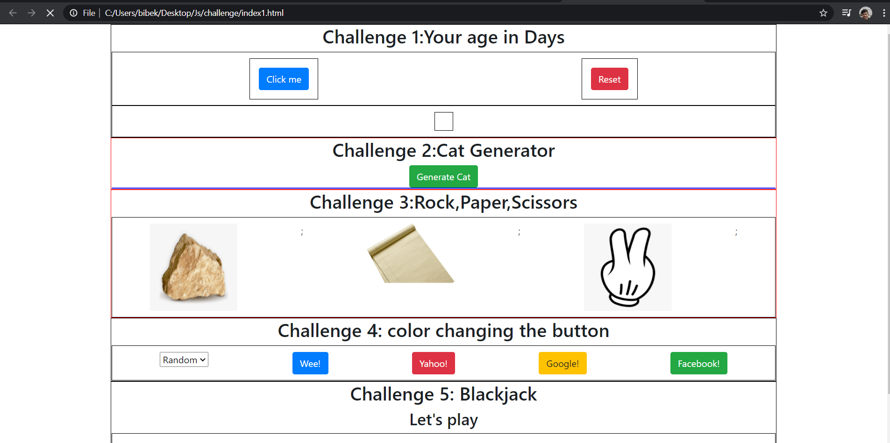Choose the scissors hand image
Screen dimensions: 890x443
click(627, 267)
